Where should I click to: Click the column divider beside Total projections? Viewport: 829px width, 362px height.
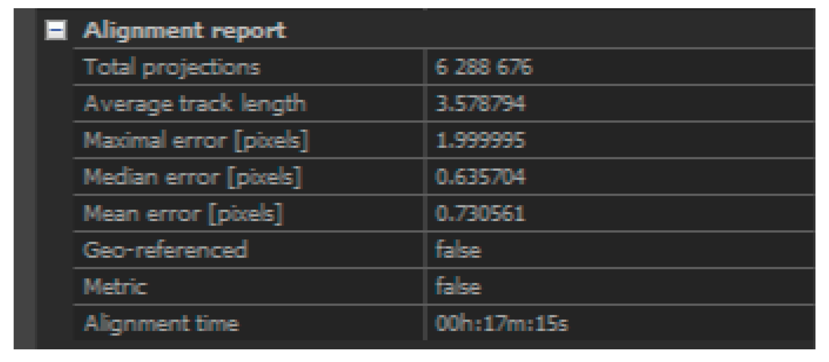[425, 67]
